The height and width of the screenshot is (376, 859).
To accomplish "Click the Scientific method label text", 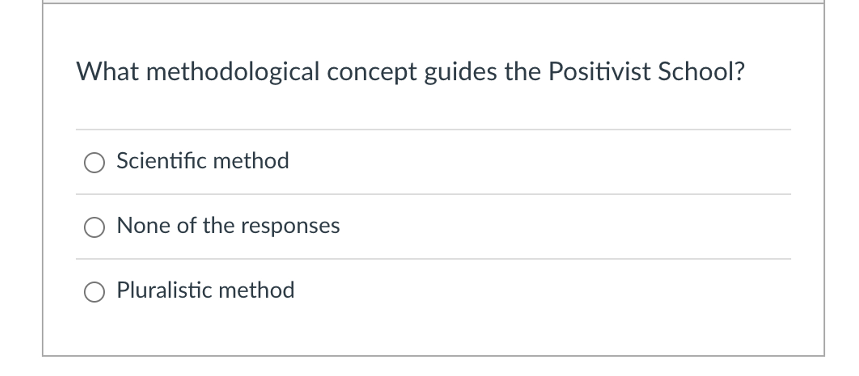I will [x=202, y=162].
